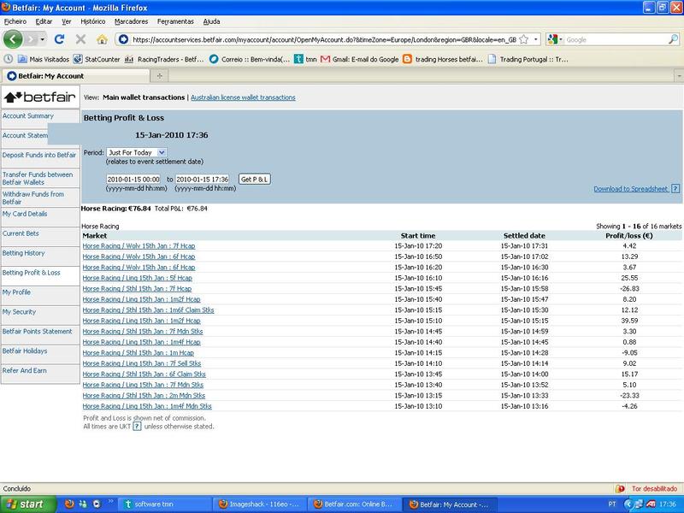684x513 pixels.
Task: Open Ling 15th Jan 5f Hcap market
Action: [x=138, y=278]
